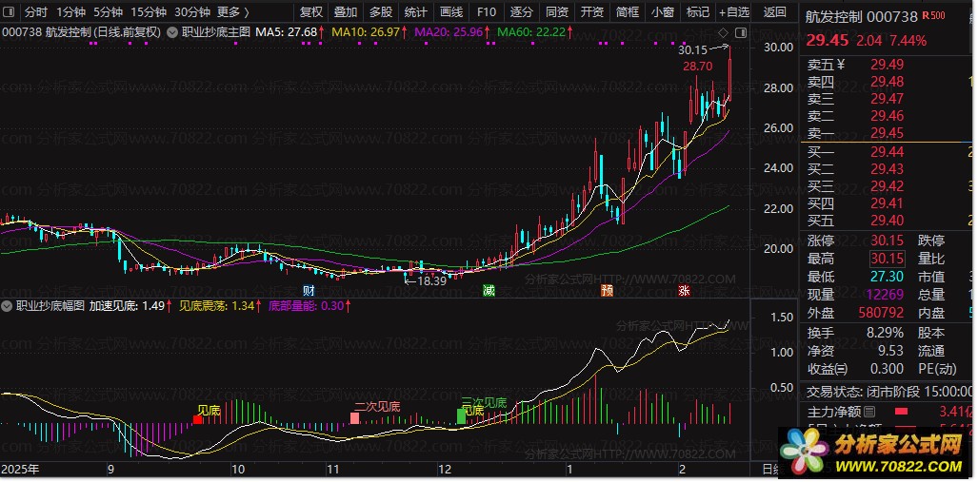Open the 统计 statistics tool
The image size is (978, 482).
(x=415, y=11)
